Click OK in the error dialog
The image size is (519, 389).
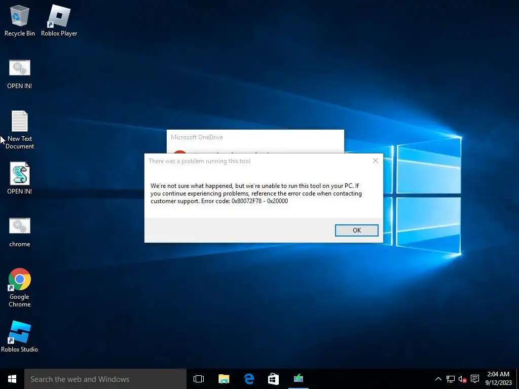coord(356,230)
